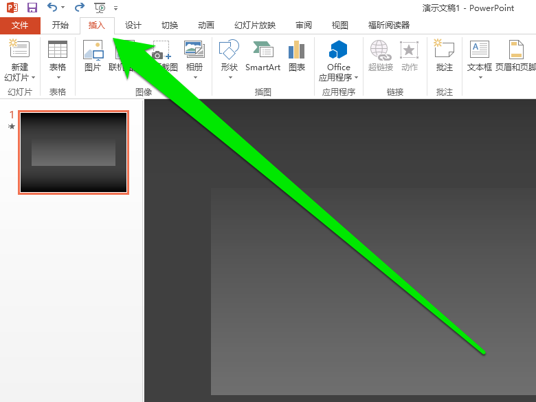Select the 插入 ribbon tab

97,25
